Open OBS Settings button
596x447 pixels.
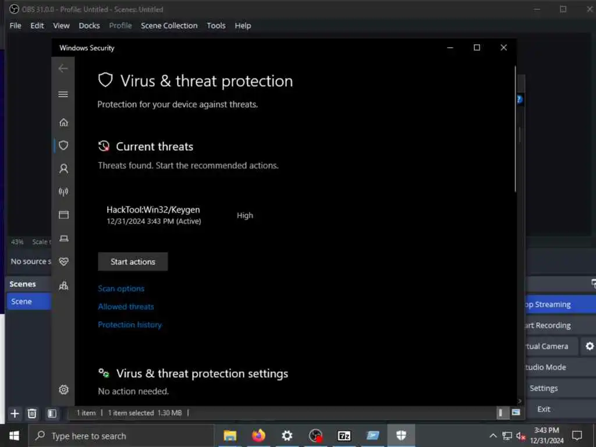tap(560, 388)
